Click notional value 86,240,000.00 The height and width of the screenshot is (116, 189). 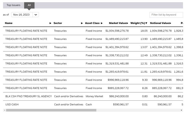click(x=163, y=96)
